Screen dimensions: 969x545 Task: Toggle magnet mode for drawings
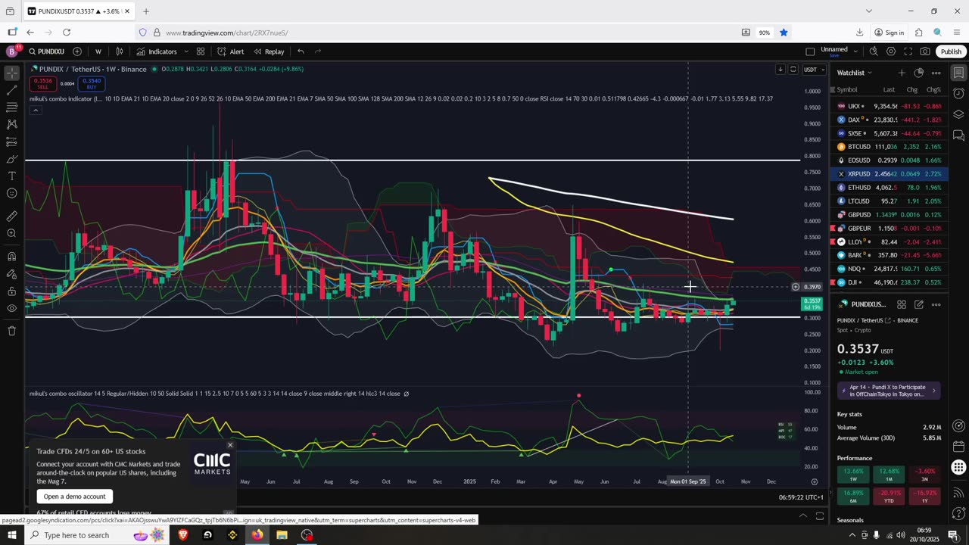click(x=11, y=257)
